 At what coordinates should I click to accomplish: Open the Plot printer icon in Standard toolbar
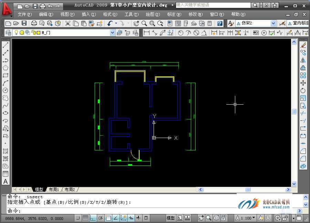[34, 23]
